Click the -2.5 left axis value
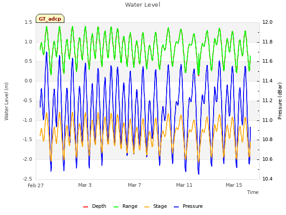The image size is (286, 215). (28, 179)
